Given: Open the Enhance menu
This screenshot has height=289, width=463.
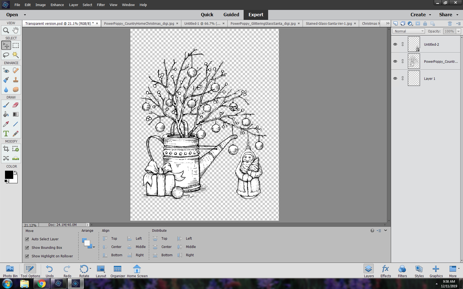Looking at the screenshot, I should pyautogui.click(x=57, y=5).
